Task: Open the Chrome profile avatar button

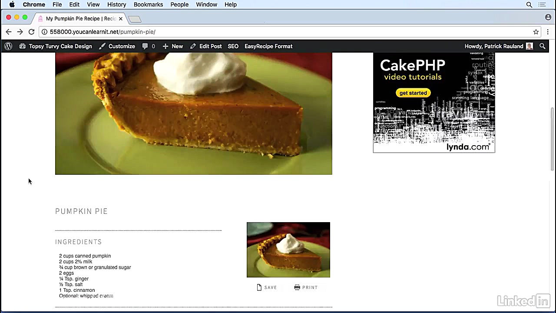Action: (x=548, y=17)
